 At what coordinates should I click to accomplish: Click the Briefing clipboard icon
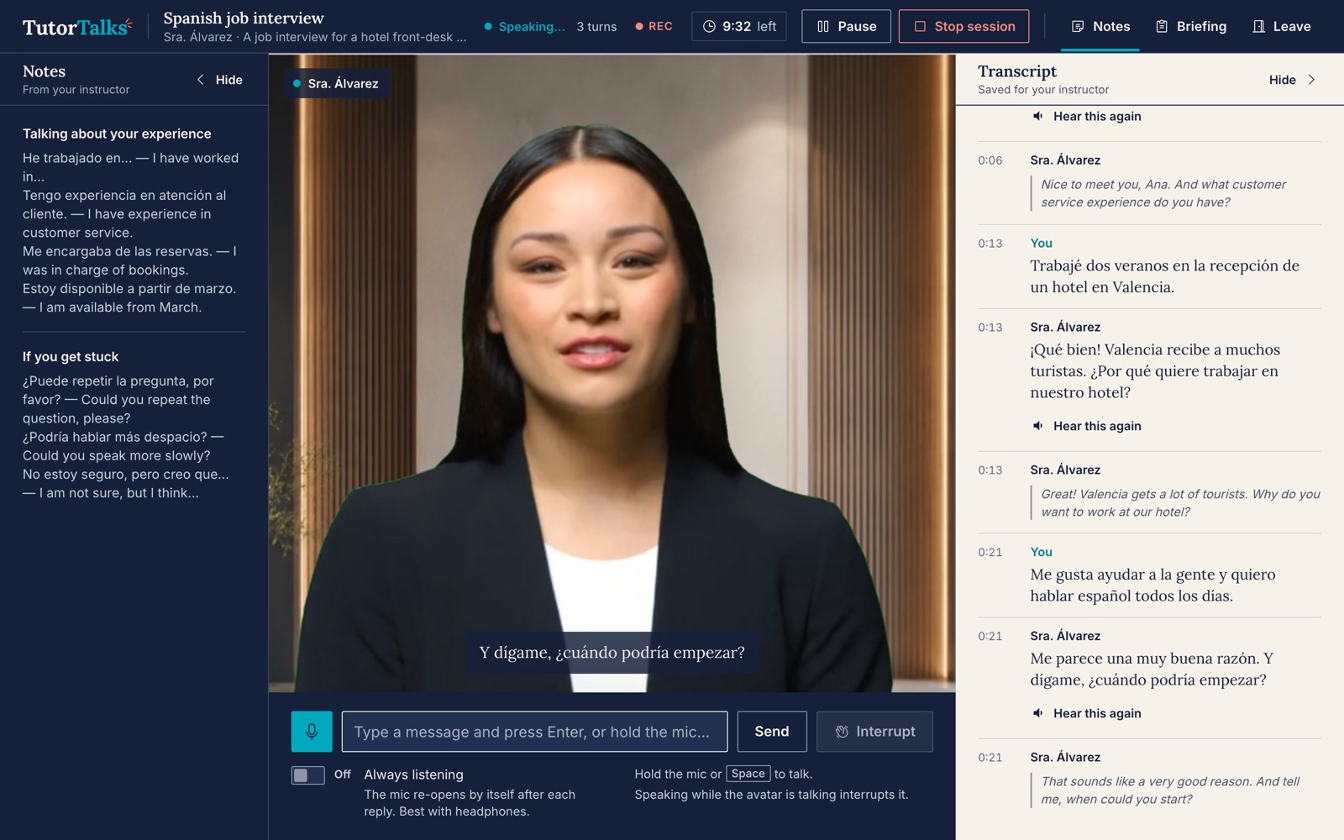coord(1162,26)
